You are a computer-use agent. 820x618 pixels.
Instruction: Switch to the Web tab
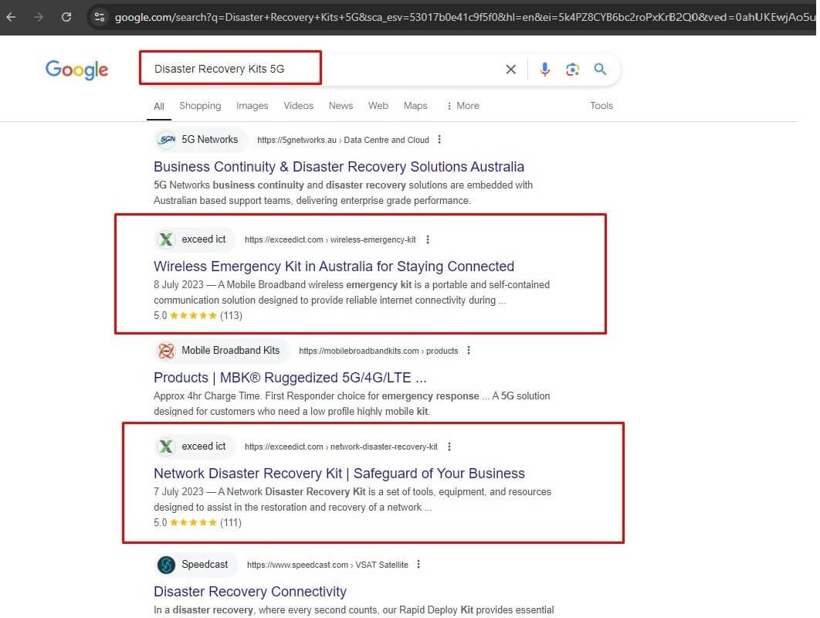coord(378,106)
